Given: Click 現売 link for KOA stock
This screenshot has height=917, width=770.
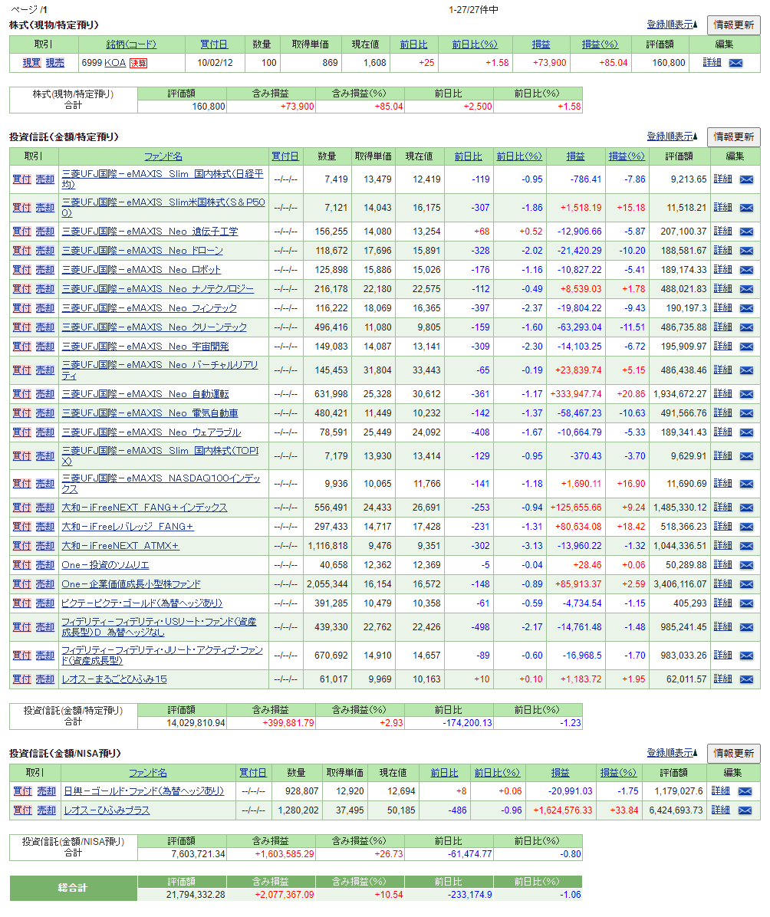Looking at the screenshot, I should 55,63.
